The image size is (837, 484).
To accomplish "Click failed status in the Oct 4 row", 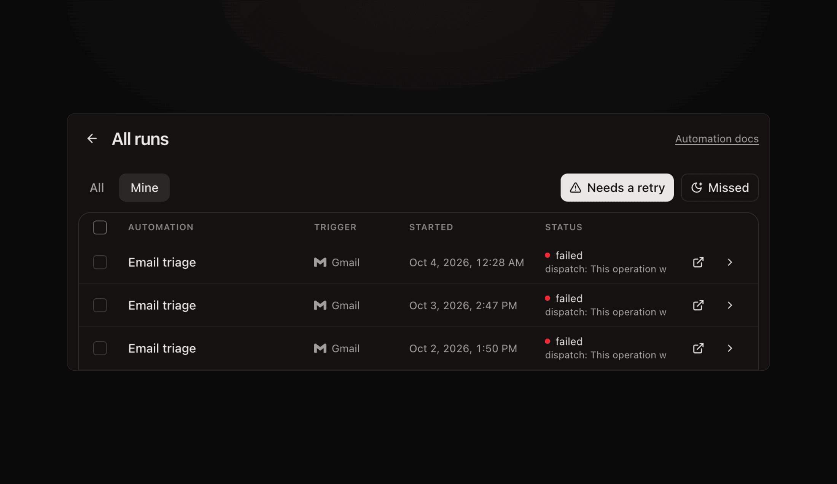I will click(x=564, y=255).
